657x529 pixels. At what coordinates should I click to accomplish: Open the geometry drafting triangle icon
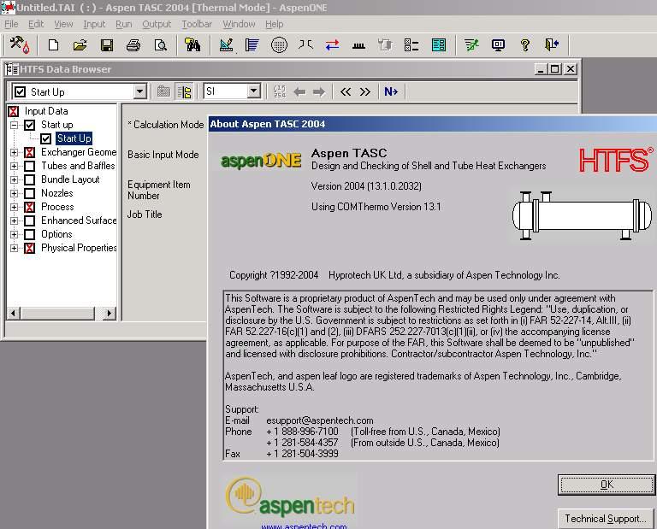[x=226, y=44]
